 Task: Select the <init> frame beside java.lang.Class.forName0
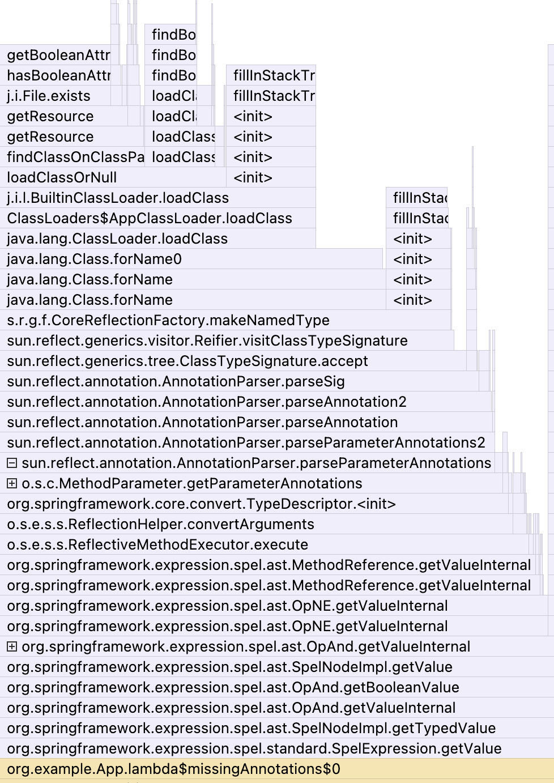click(419, 259)
